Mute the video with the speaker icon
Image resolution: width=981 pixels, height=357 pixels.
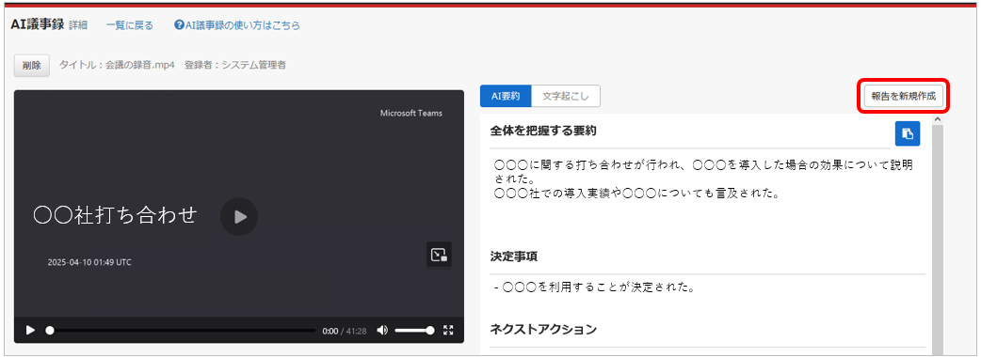(382, 330)
